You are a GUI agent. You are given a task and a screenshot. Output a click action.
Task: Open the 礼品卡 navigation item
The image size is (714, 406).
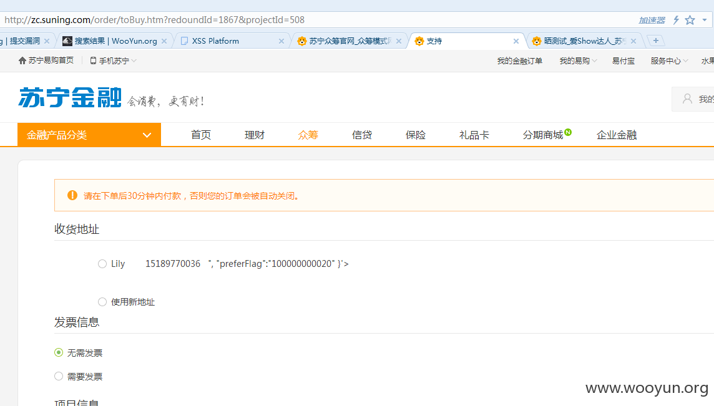point(474,135)
